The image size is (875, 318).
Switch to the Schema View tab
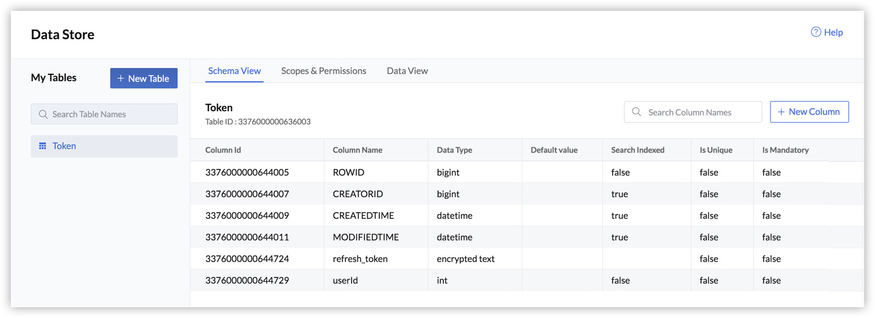pyautogui.click(x=234, y=71)
